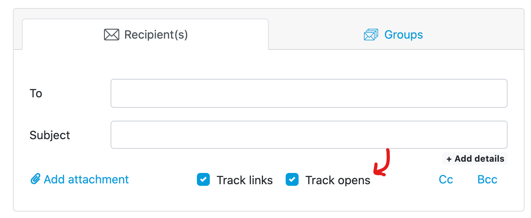531x218 pixels.
Task: Click the blank panel area below Add attachment
Action: (81, 199)
